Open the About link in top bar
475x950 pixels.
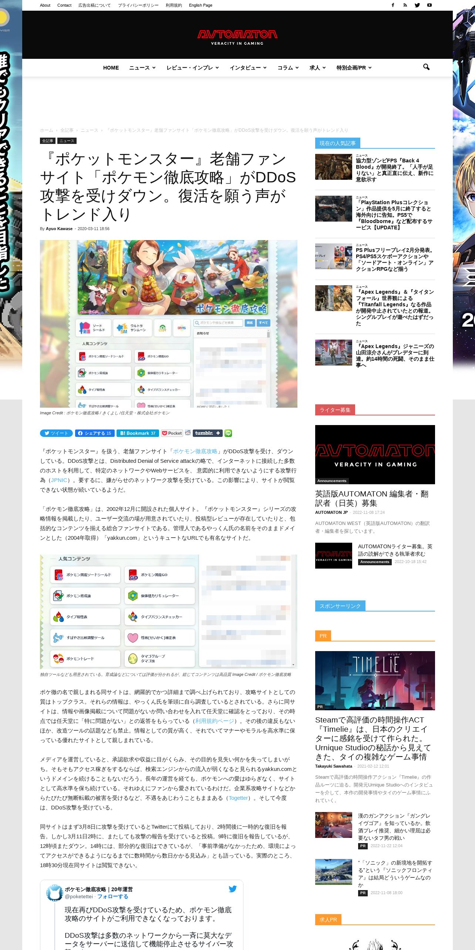click(x=45, y=5)
